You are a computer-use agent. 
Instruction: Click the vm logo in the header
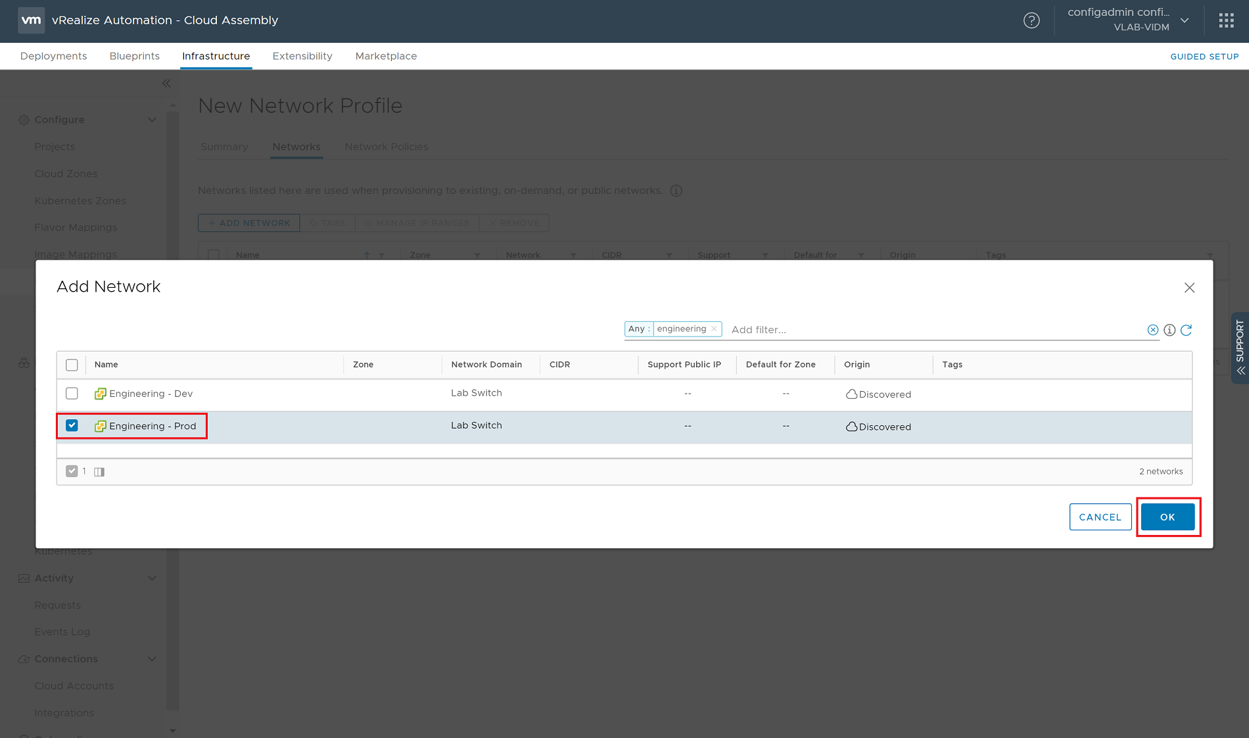(x=30, y=20)
